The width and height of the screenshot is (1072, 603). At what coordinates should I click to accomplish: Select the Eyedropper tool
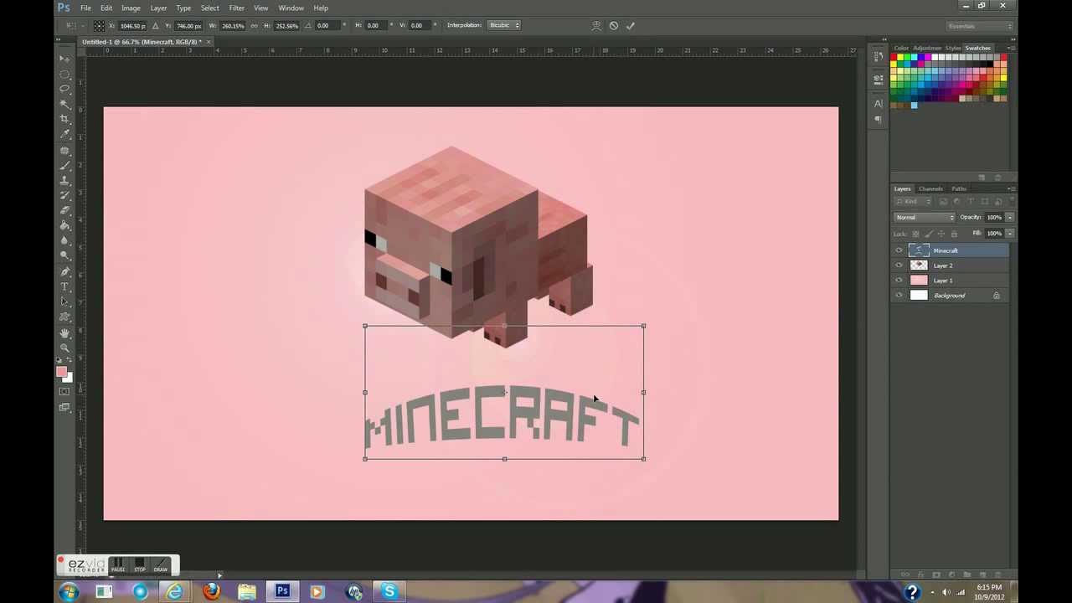point(64,134)
